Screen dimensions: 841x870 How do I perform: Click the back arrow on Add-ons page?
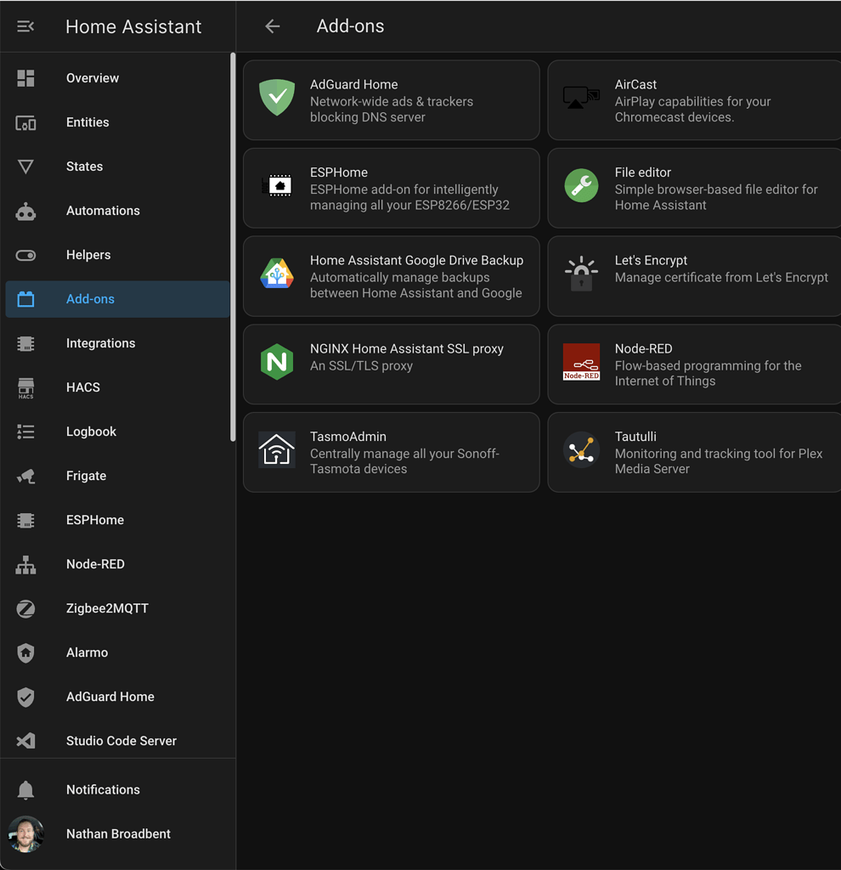pyautogui.click(x=272, y=25)
